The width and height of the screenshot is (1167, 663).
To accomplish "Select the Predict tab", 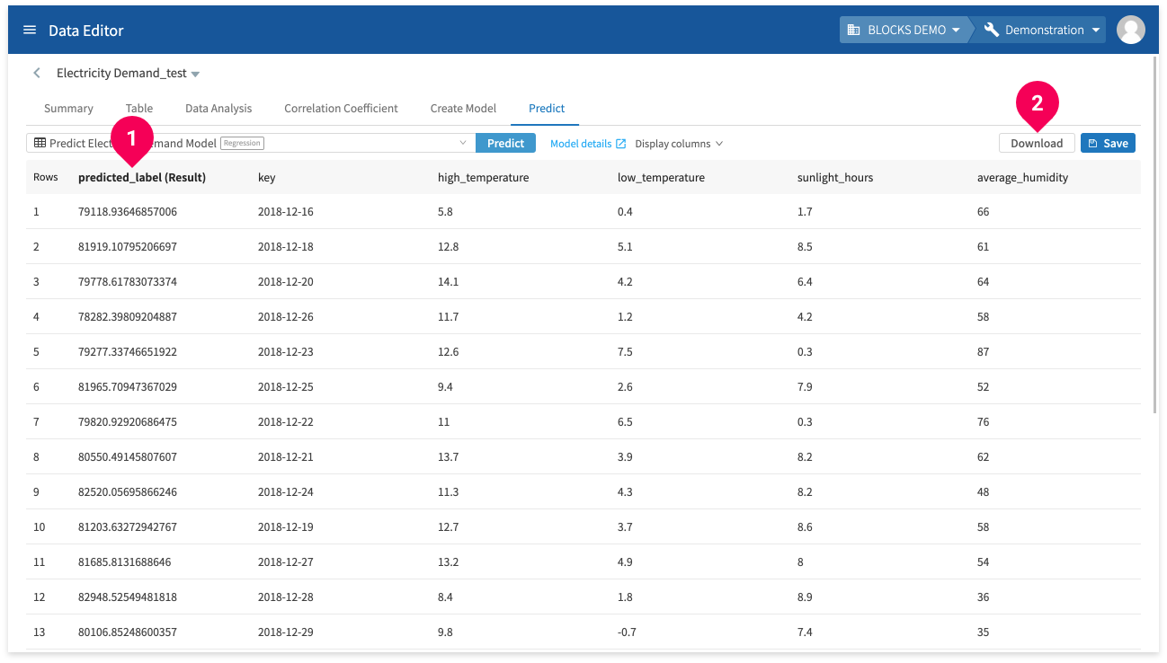I will 547,108.
